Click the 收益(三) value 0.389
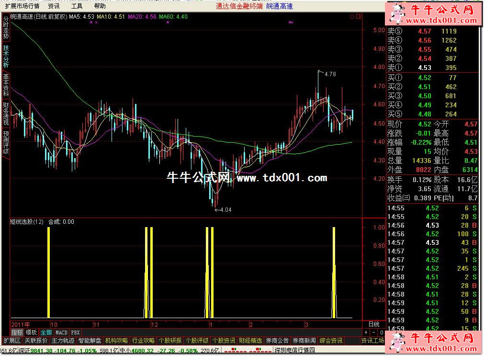 click(423, 198)
